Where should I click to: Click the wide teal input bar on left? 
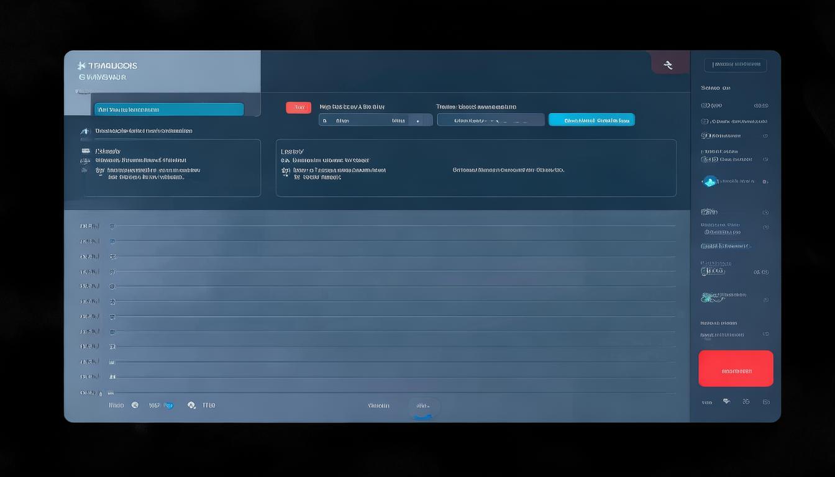pyautogui.click(x=169, y=109)
